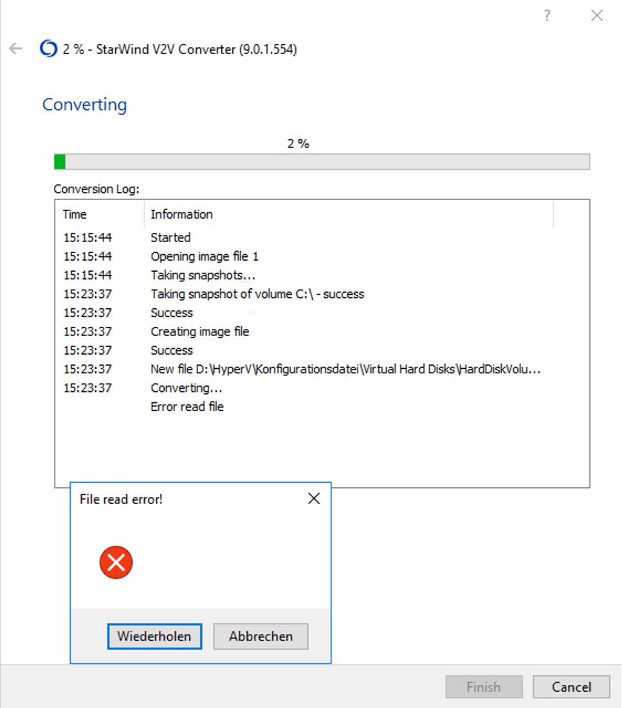
Task: Click the 'Conversion Log:' label
Action: (96, 189)
